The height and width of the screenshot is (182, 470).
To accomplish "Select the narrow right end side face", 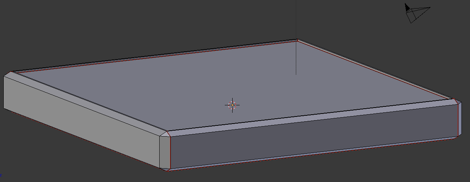I will [460, 119].
